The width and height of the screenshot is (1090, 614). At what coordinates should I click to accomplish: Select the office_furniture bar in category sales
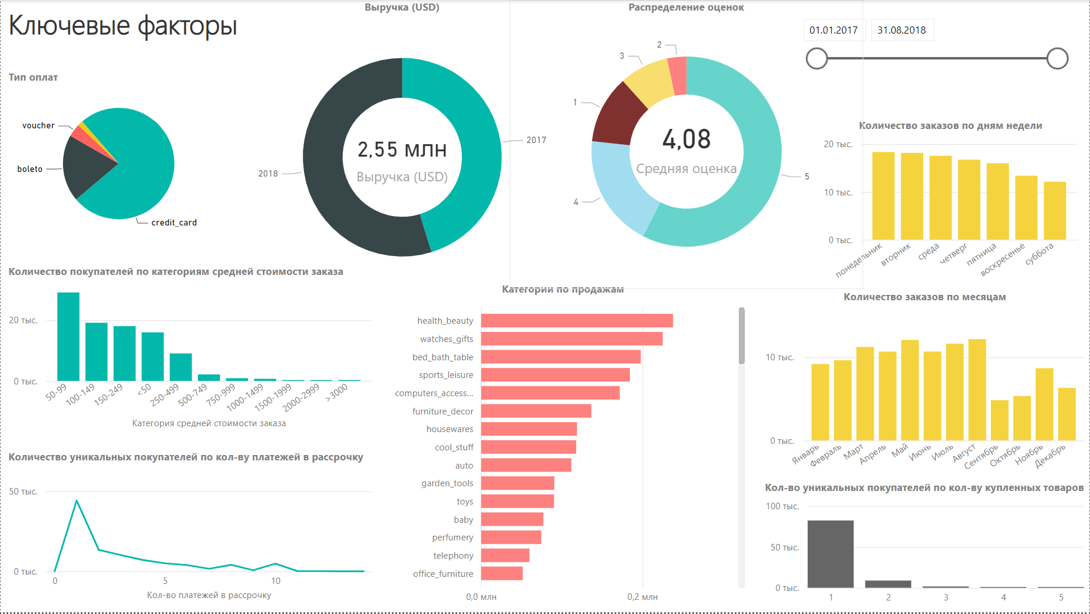pos(501,573)
